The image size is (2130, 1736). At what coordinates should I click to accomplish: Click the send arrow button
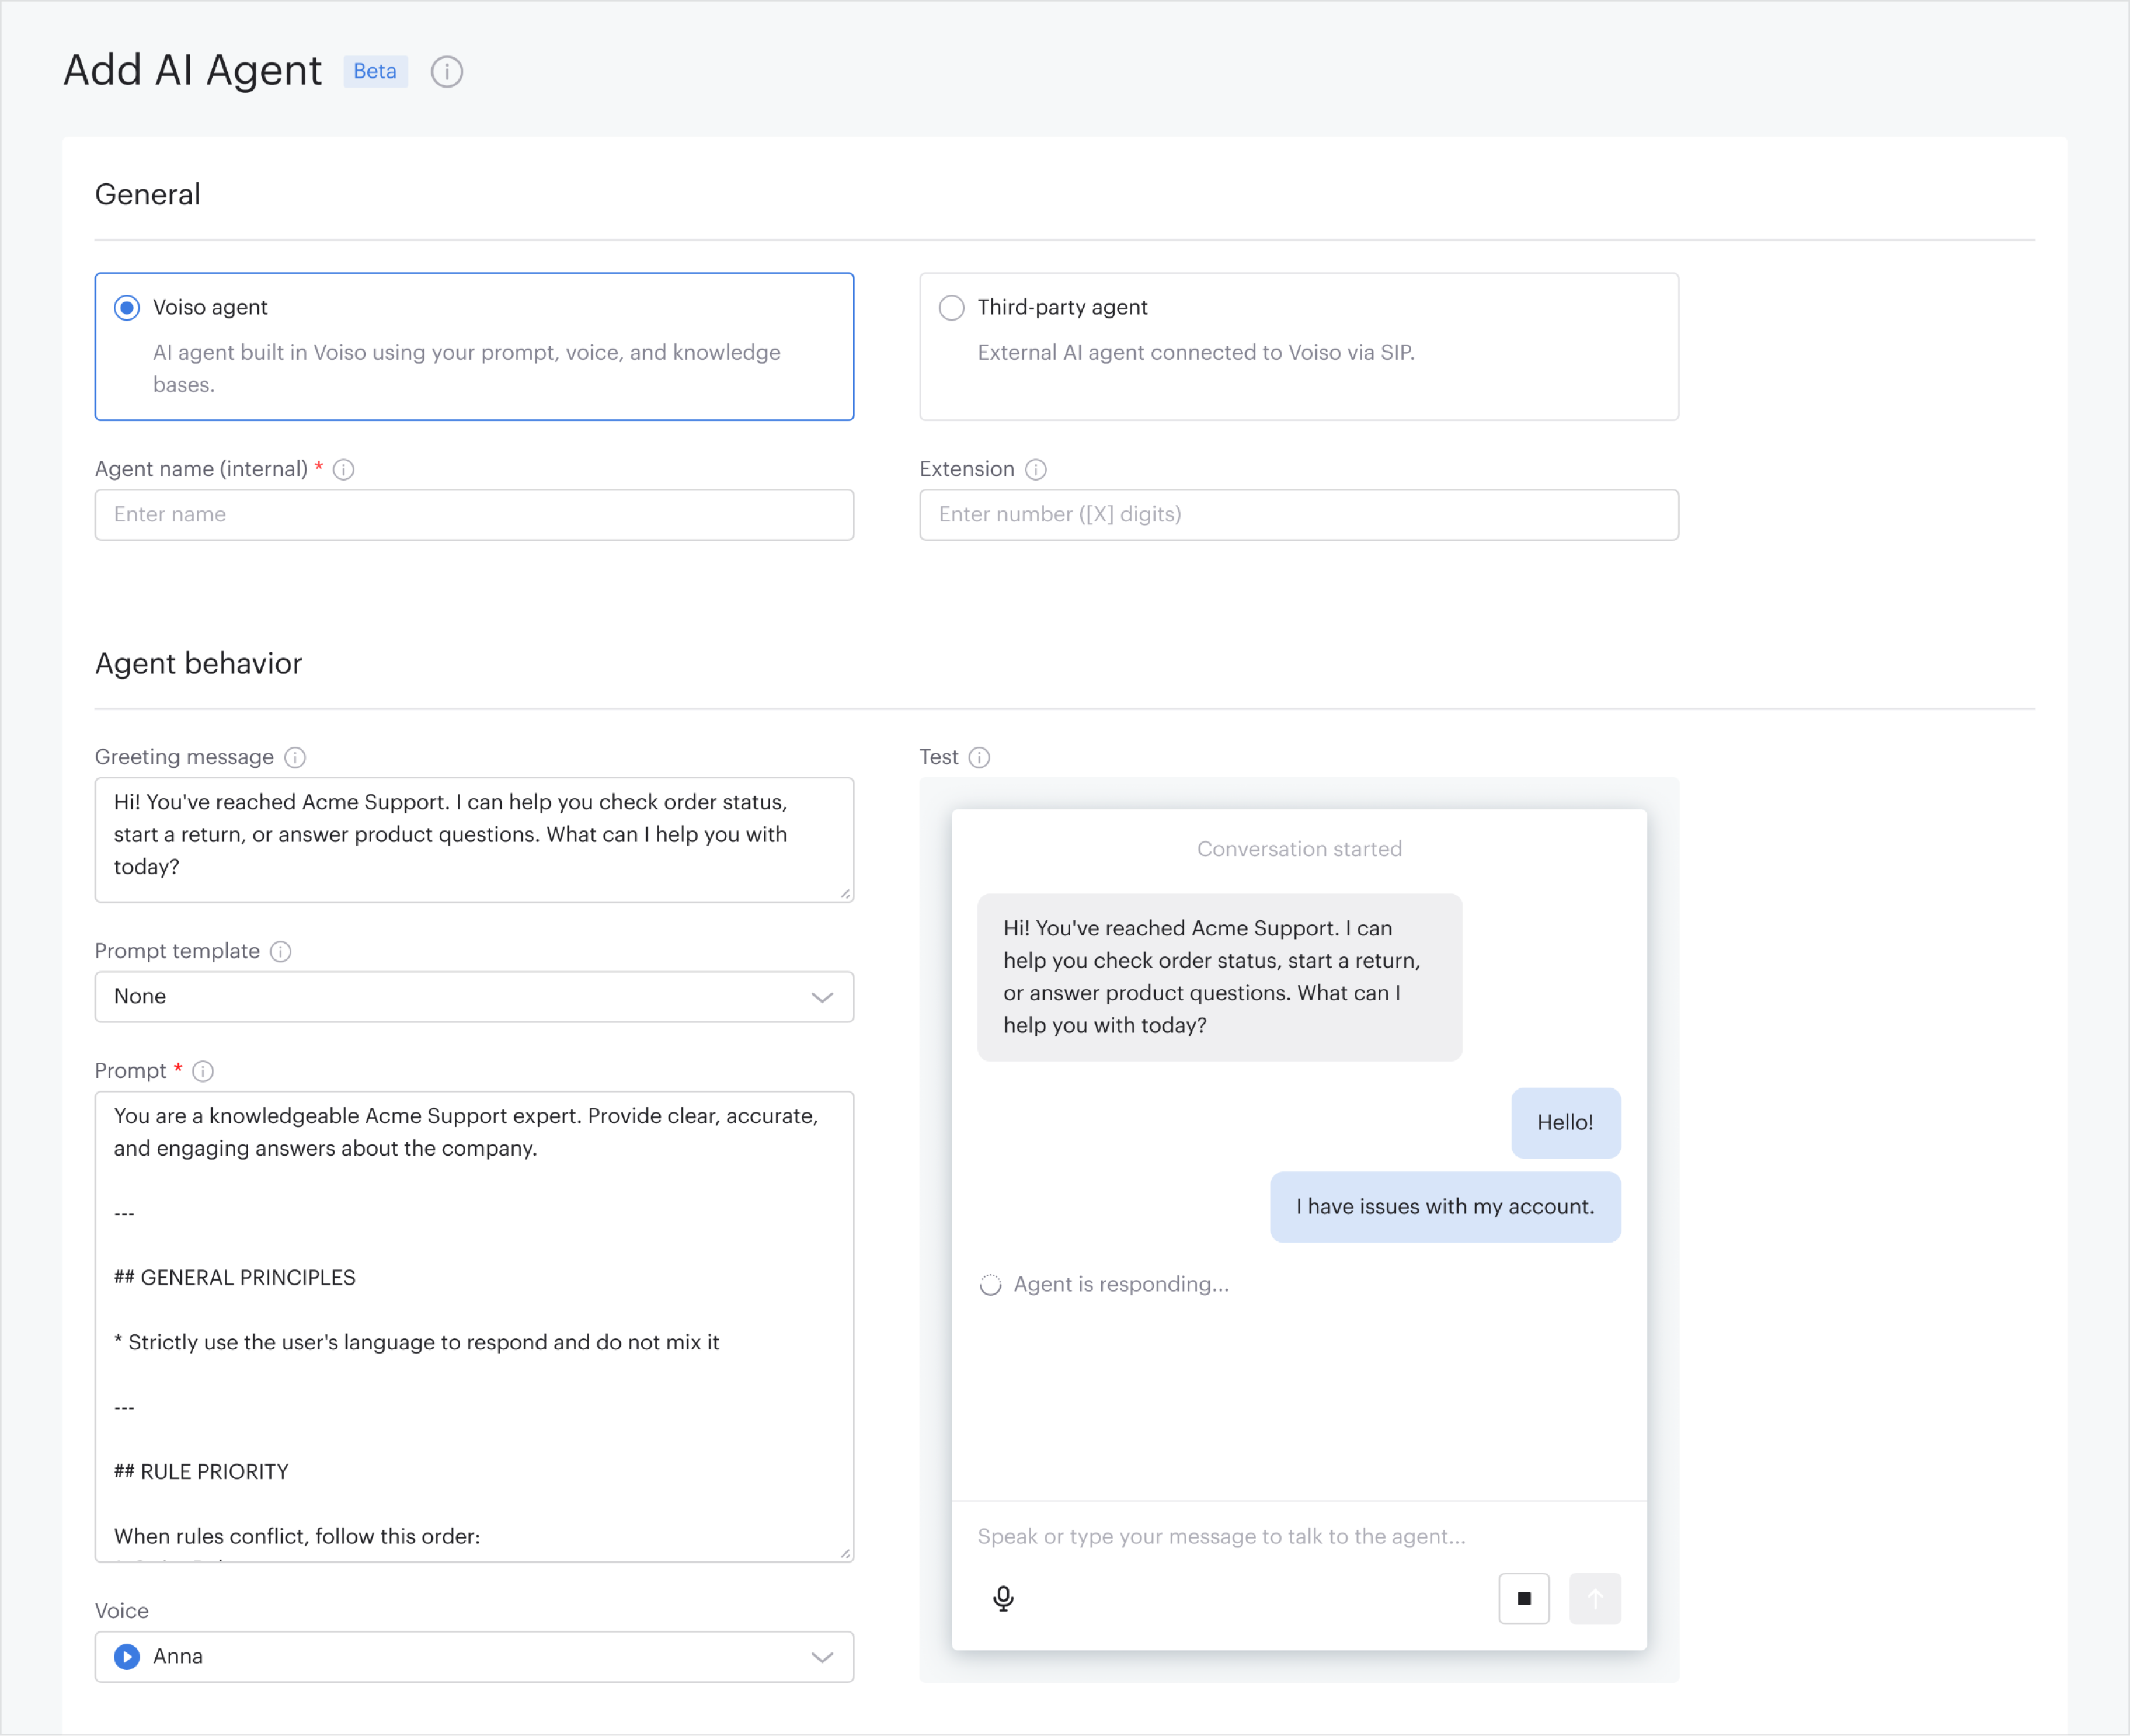point(1595,1598)
